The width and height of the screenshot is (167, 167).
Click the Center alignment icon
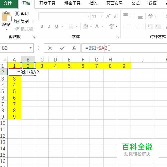pos(133,26)
